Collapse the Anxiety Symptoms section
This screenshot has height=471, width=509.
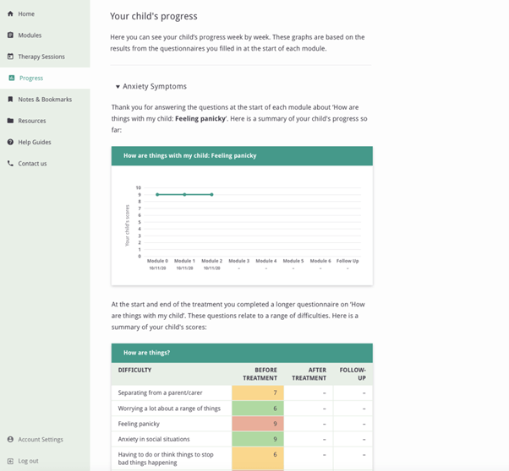(118, 87)
